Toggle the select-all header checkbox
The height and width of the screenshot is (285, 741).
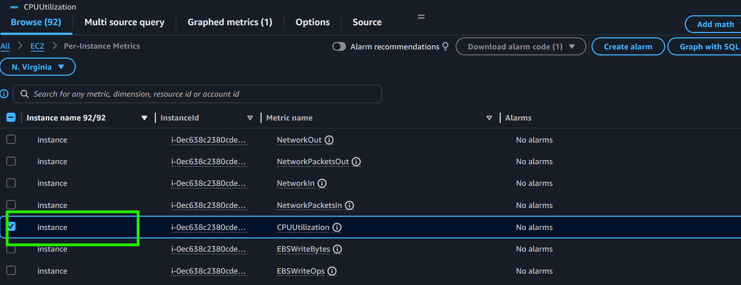pos(11,117)
